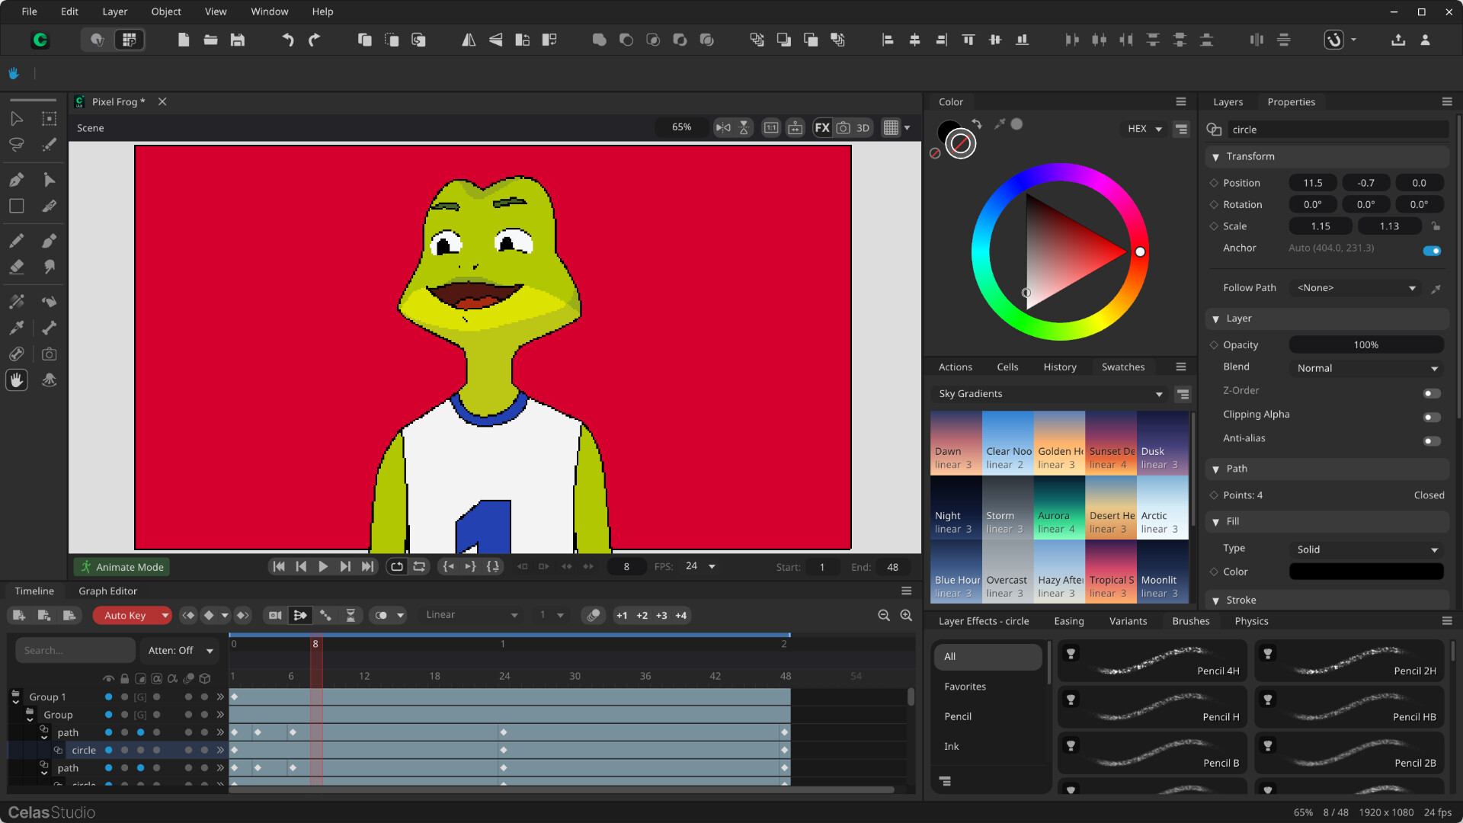Screen dimensions: 1463x823
Task: Click the scene camera snapshot icon
Action: pyautogui.click(x=843, y=128)
